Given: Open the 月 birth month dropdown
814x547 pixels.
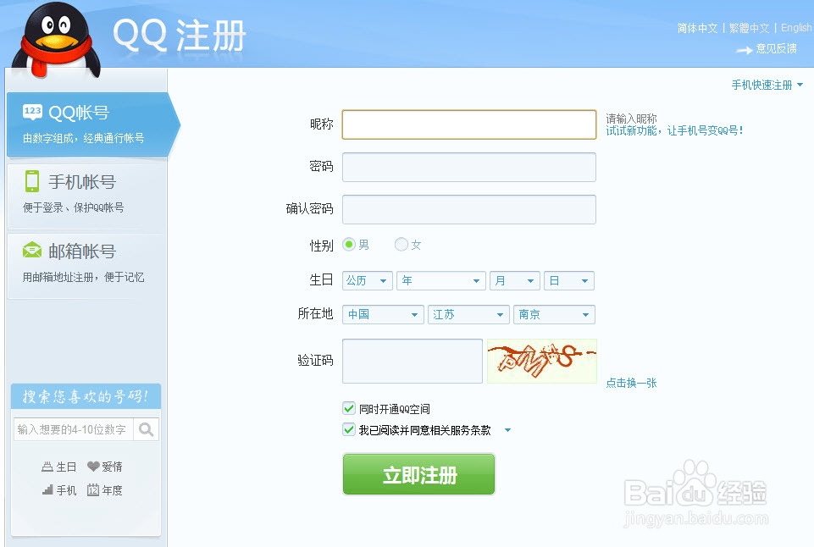Looking at the screenshot, I should [514, 281].
